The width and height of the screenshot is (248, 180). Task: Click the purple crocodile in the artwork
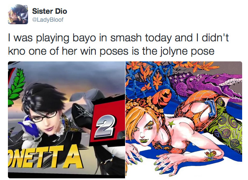206,86
